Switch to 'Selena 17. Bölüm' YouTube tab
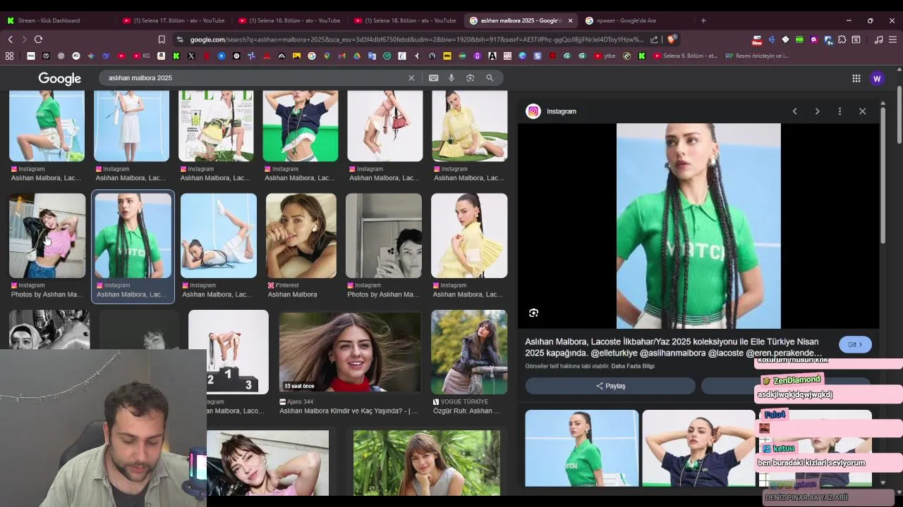 173,20
